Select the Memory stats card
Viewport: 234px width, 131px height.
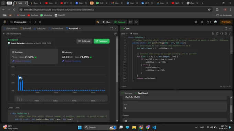84,56
